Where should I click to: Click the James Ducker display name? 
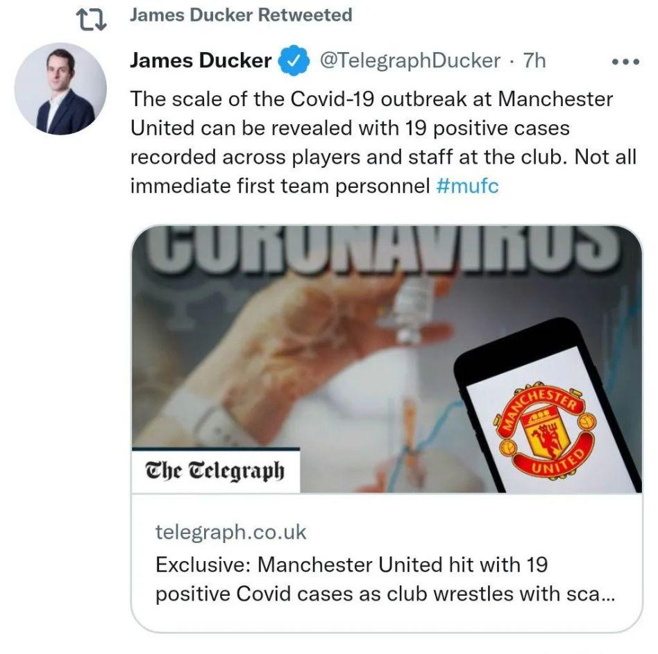point(201,60)
